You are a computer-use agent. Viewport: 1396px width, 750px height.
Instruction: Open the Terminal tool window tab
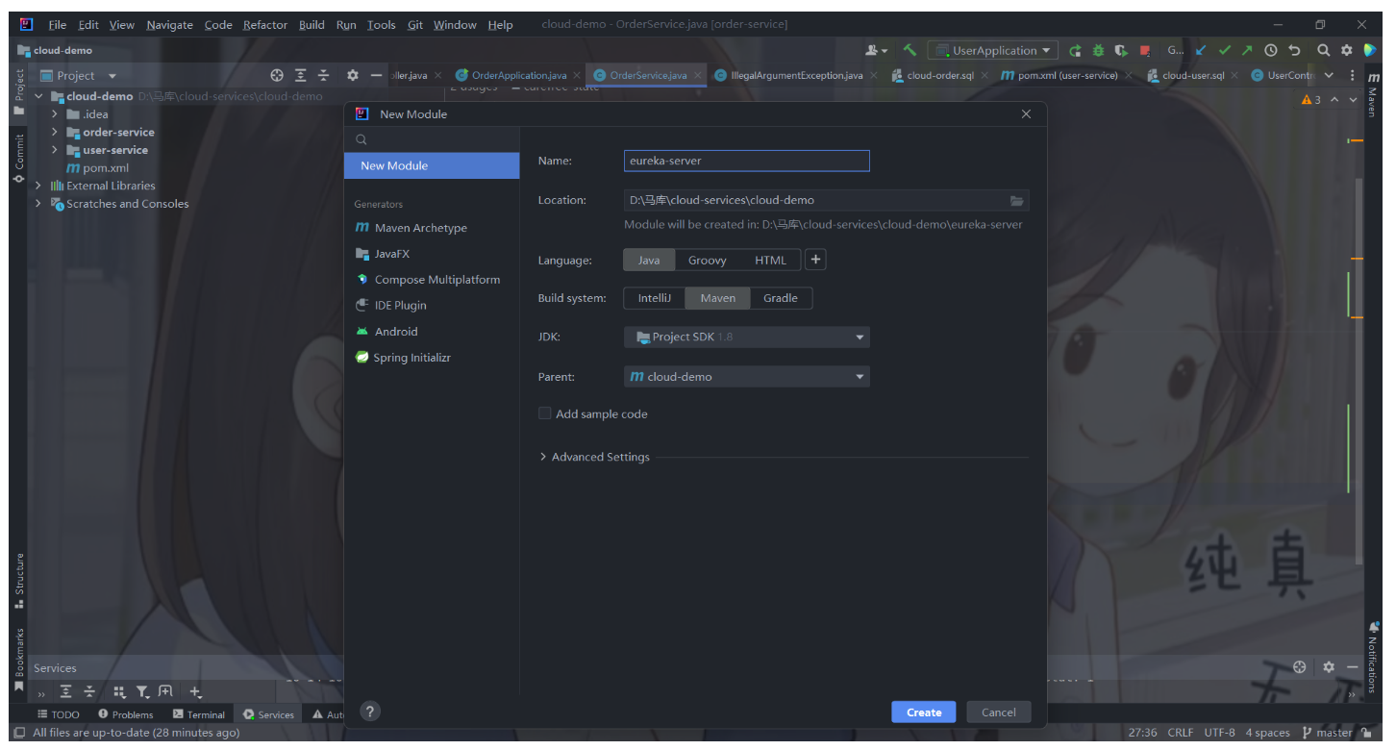(199, 714)
